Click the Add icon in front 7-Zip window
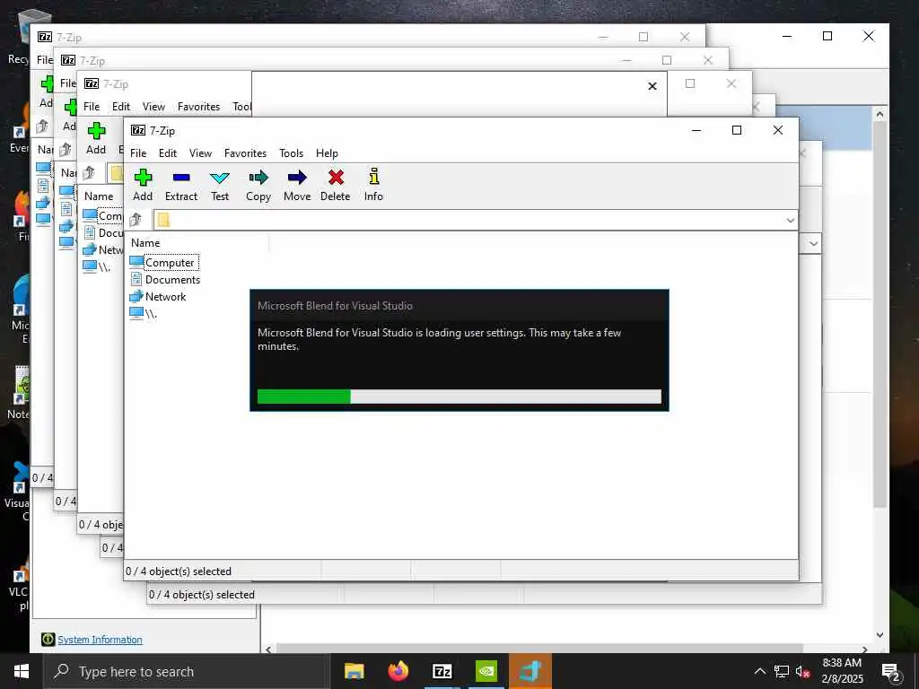Image resolution: width=919 pixels, height=689 pixels. point(143,178)
